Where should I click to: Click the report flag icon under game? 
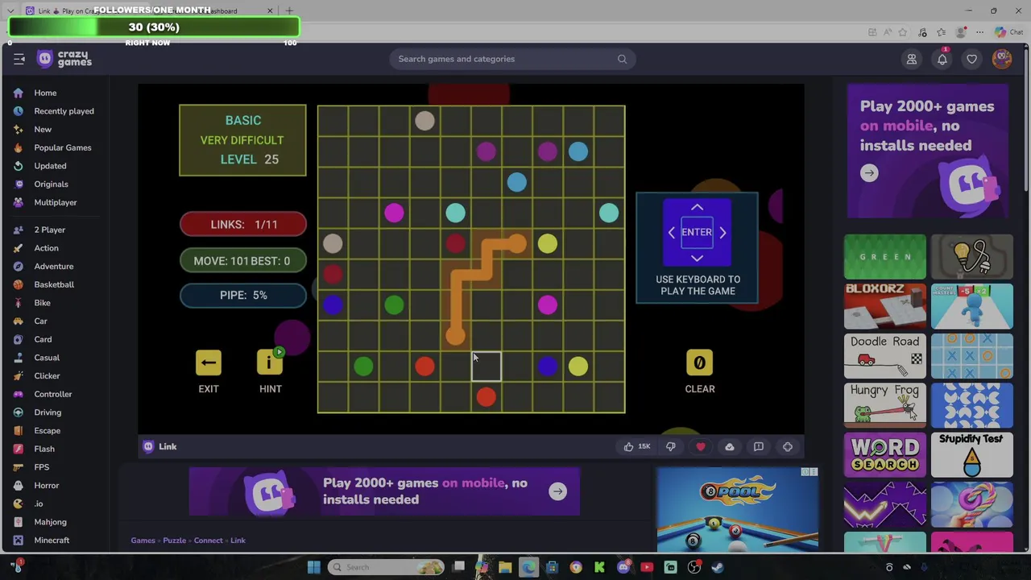(759, 446)
